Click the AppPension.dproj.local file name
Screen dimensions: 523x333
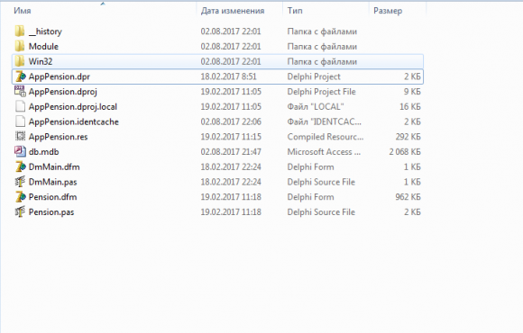(73, 106)
